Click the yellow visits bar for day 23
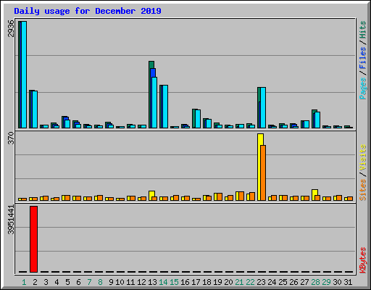 click(x=259, y=167)
